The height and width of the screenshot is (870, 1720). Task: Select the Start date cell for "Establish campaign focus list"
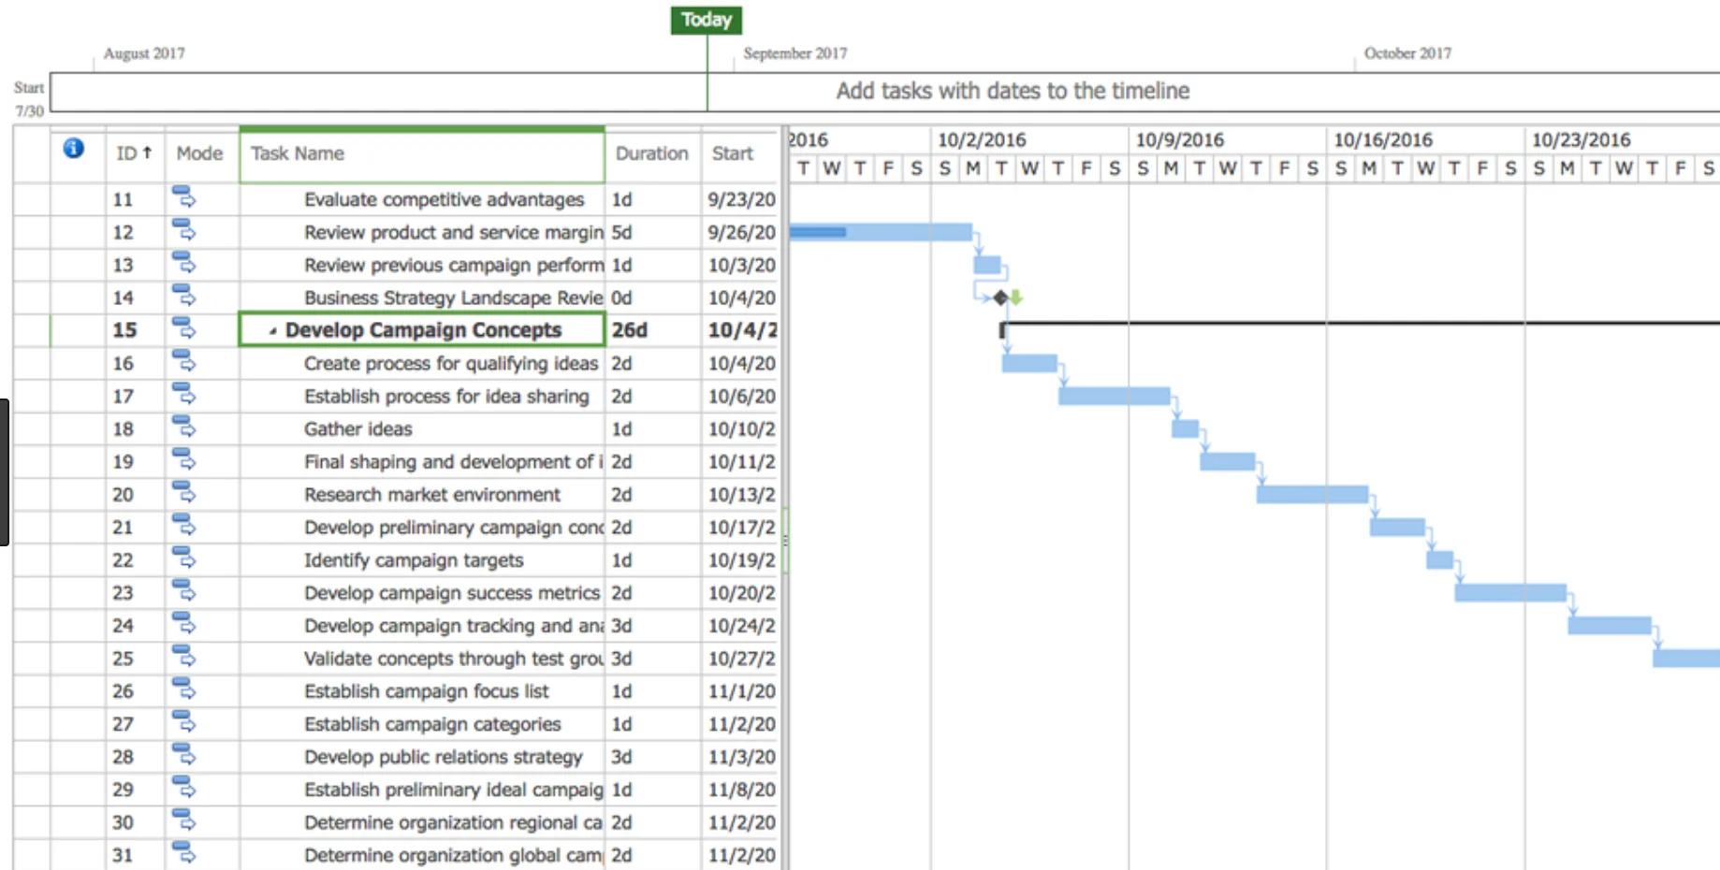pyautogui.click(x=740, y=691)
